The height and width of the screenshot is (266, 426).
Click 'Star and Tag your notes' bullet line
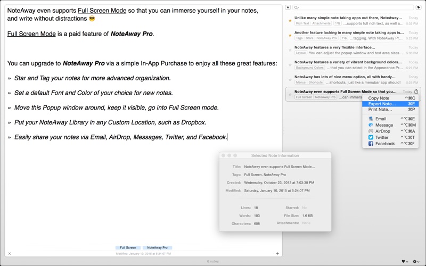pyautogui.click(x=92, y=78)
